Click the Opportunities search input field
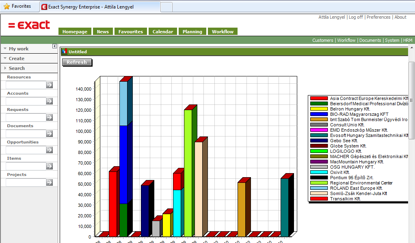 pyautogui.click(x=26, y=150)
